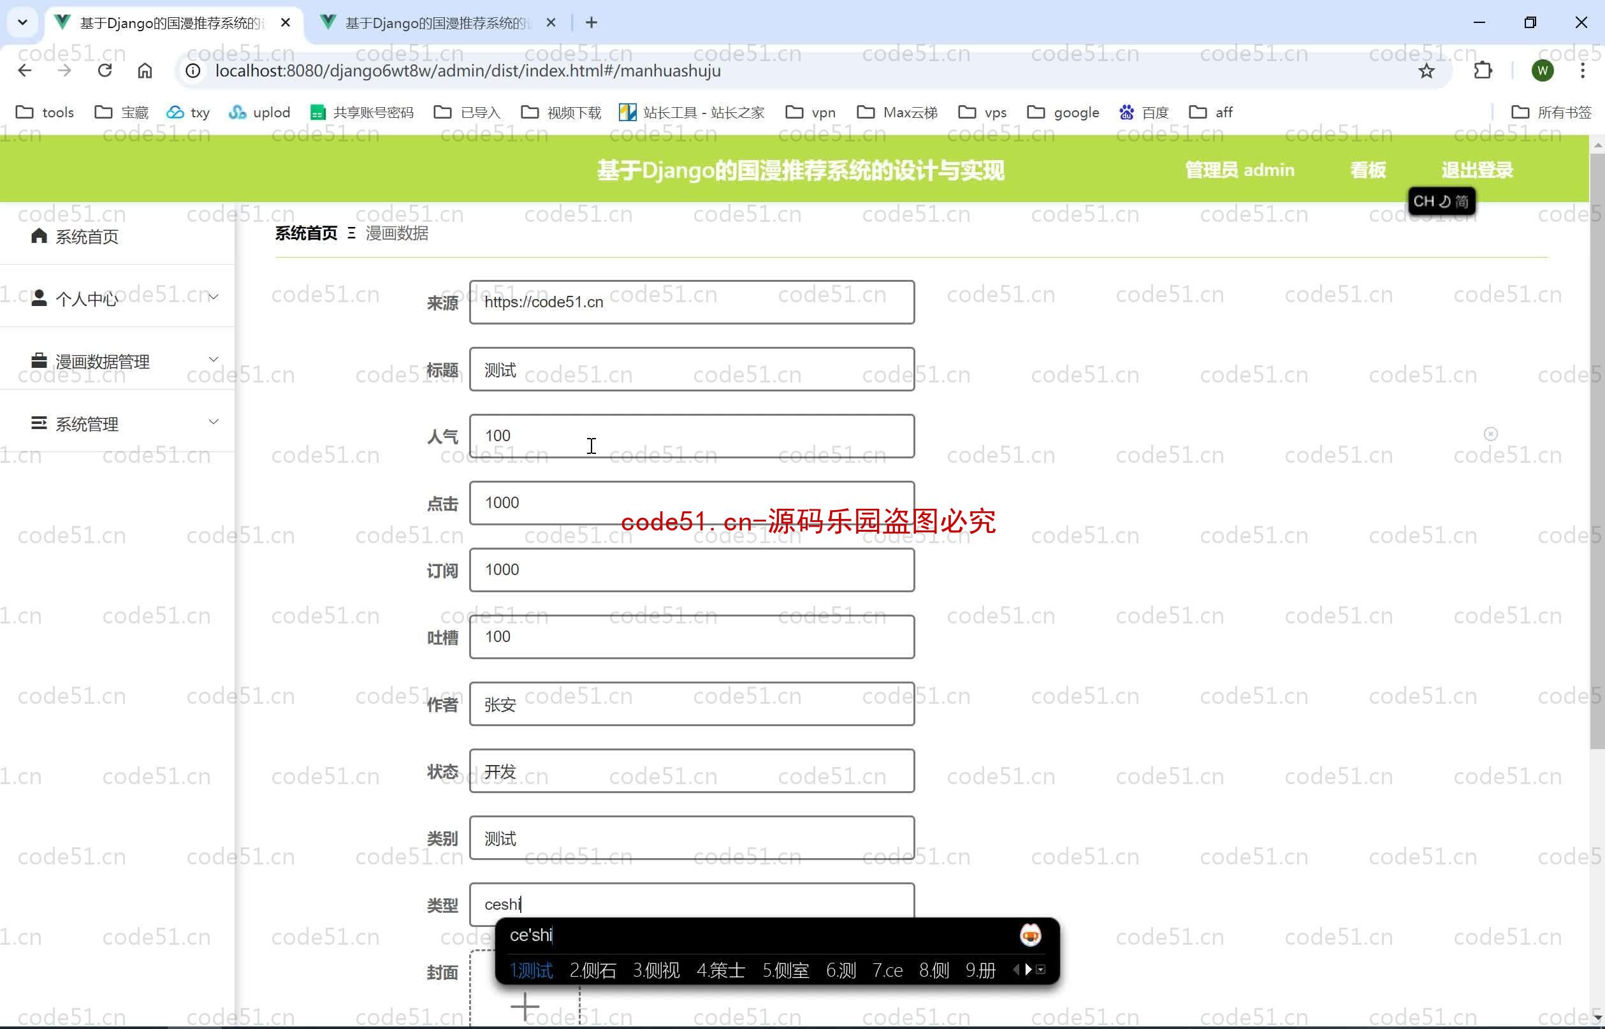This screenshot has height=1029, width=1605.
Task: Focus the 标题 input field
Action: click(x=692, y=369)
